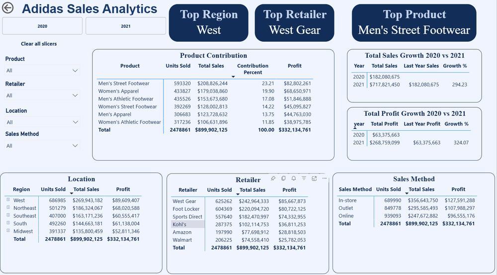Open the Location slicer dropdown

[42, 122]
